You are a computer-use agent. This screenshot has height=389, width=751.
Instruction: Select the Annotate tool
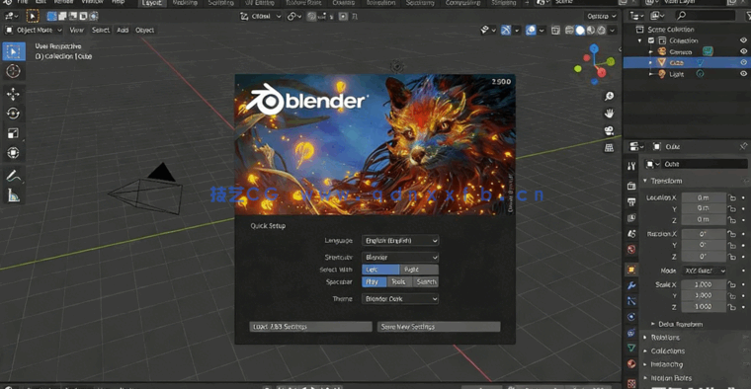click(x=14, y=176)
